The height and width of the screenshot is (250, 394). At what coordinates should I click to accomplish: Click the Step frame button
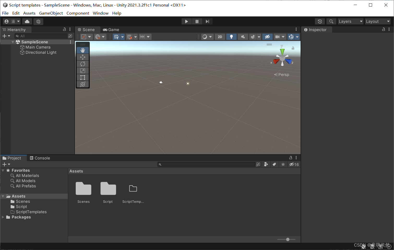(x=207, y=21)
